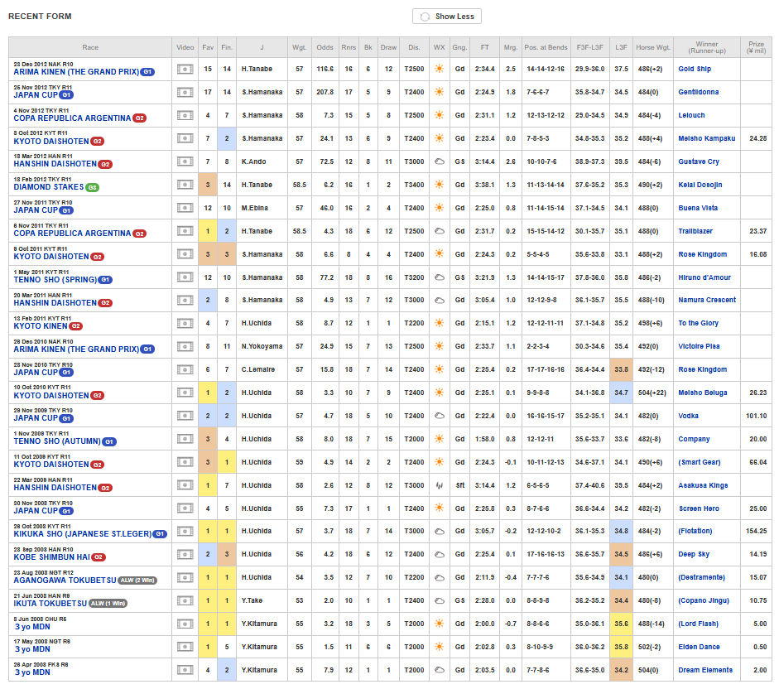Image resolution: width=779 pixels, height=689 pixels.
Task: Play video for 22 Mar 2009 Hanshin Daishoten
Action: click(185, 485)
